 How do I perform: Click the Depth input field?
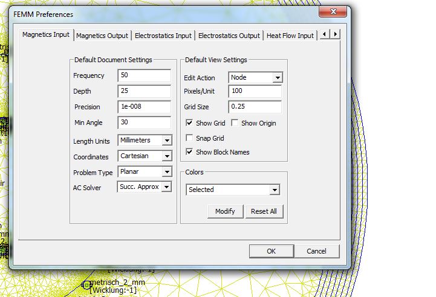point(145,91)
